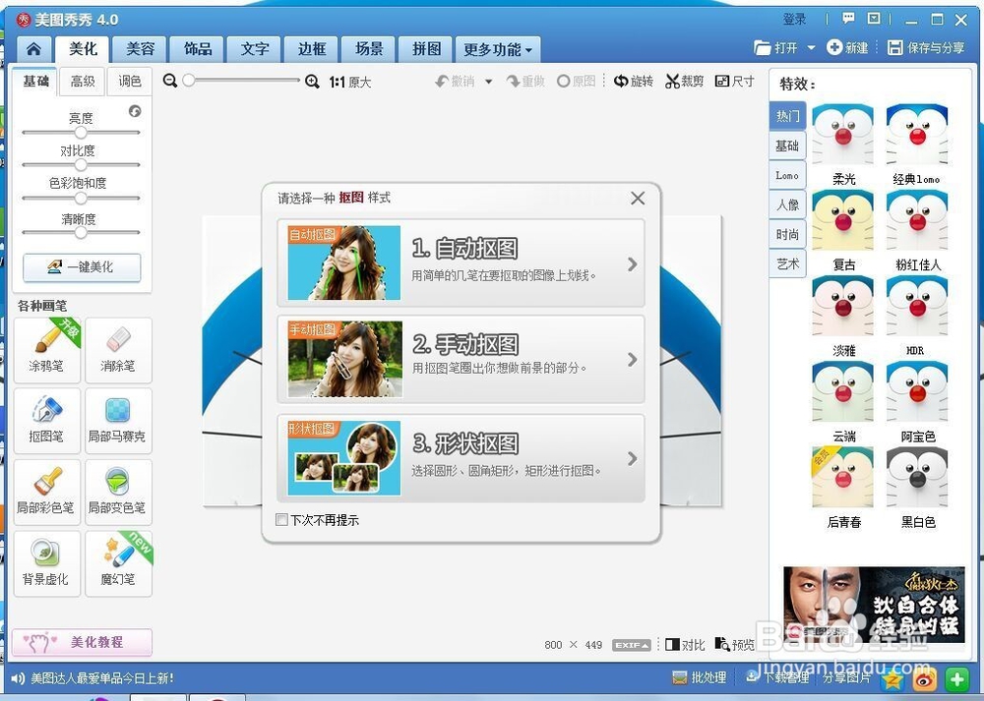Switch to the 场景 tab
Screen dimensions: 984x701
pos(369,49)
